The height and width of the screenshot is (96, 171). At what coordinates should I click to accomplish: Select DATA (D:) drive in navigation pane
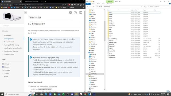pos(92,72)
